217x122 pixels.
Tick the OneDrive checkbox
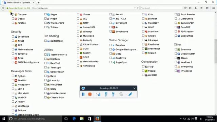[x=111, y=58]
